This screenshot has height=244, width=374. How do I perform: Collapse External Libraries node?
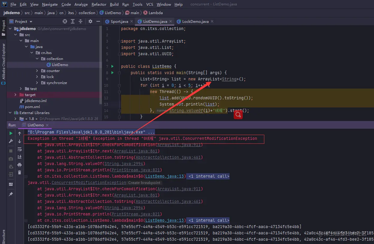coord(10,113)
